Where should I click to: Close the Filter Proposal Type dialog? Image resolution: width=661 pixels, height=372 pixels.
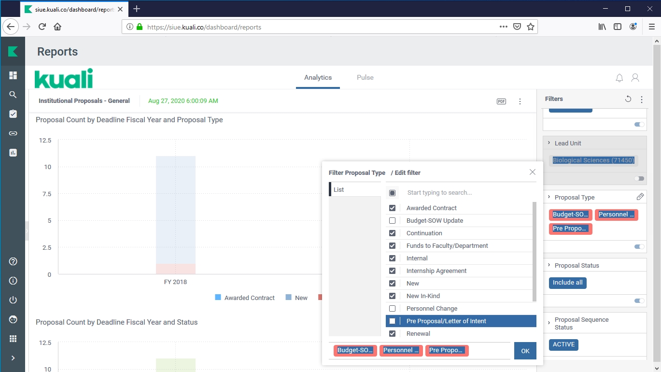click(x=532, y=172)
